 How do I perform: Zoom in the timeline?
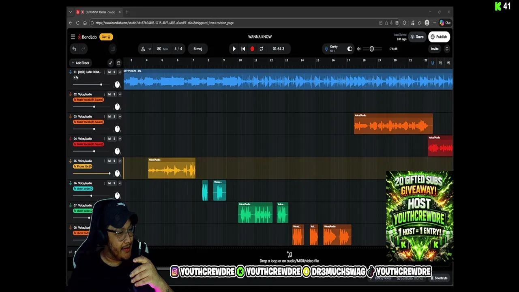click(x=448, y=63)
